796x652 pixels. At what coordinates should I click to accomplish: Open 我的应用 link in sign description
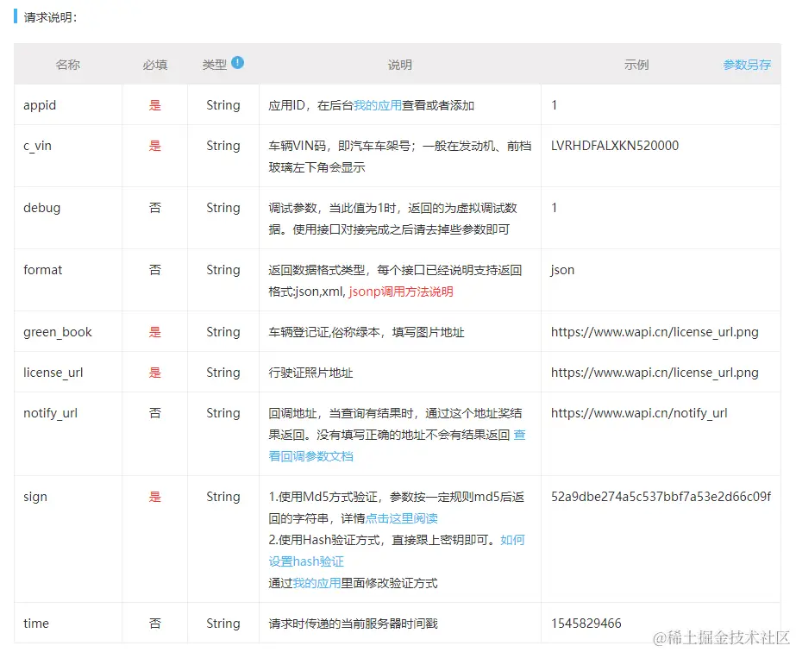click(317, 583)
